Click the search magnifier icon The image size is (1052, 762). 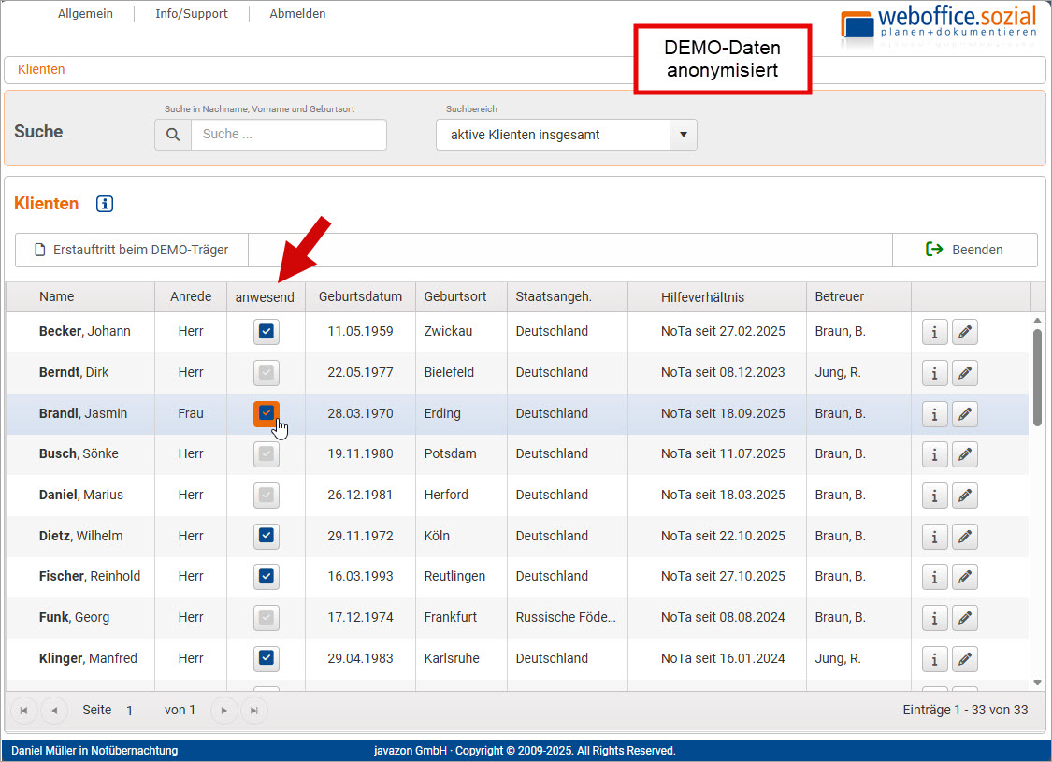tap(173, 135)
